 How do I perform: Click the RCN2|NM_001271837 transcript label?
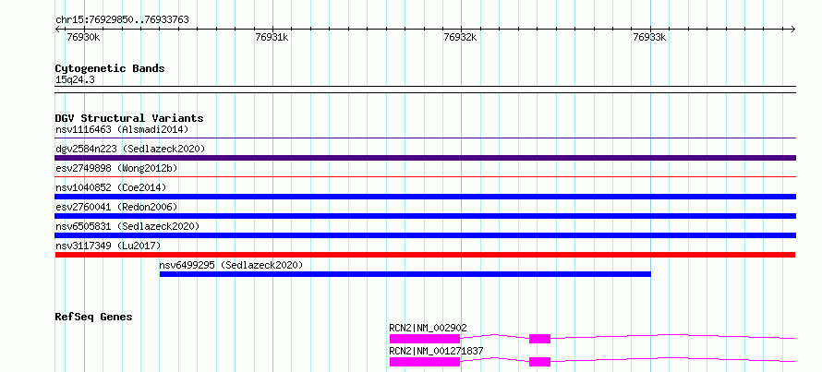click(436, 351)
